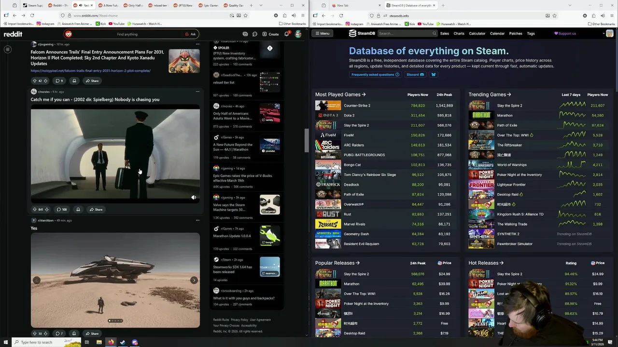Open Task View on the taskbar
This screenshot has height=347, width=618.
(x=87, y=342)
